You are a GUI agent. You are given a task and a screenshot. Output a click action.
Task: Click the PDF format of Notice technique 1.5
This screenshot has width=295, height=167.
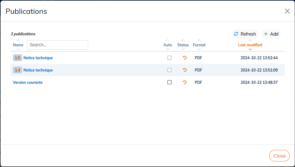click(x=198, y=58)
